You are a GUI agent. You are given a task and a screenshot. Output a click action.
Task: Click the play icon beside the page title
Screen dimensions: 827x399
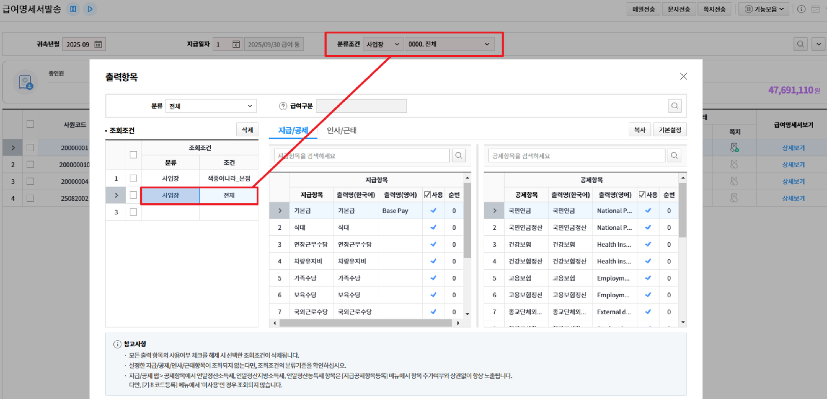[90, 9]
